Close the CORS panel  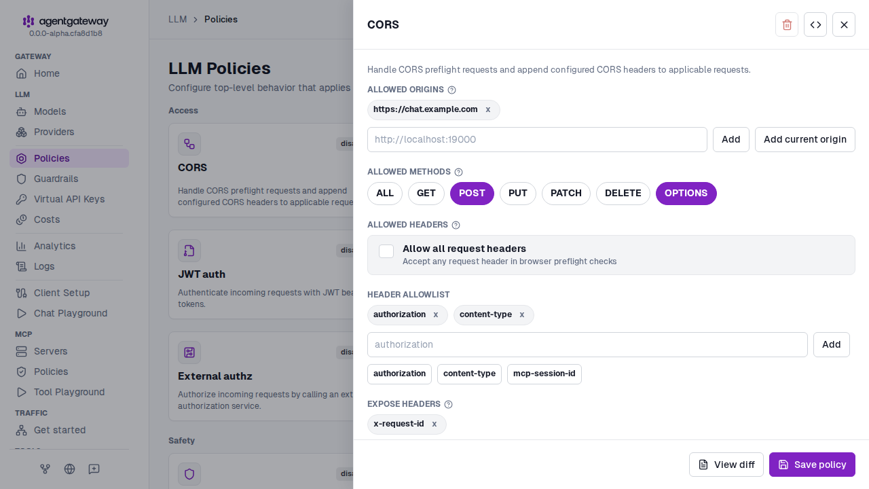tap(844, 24)
